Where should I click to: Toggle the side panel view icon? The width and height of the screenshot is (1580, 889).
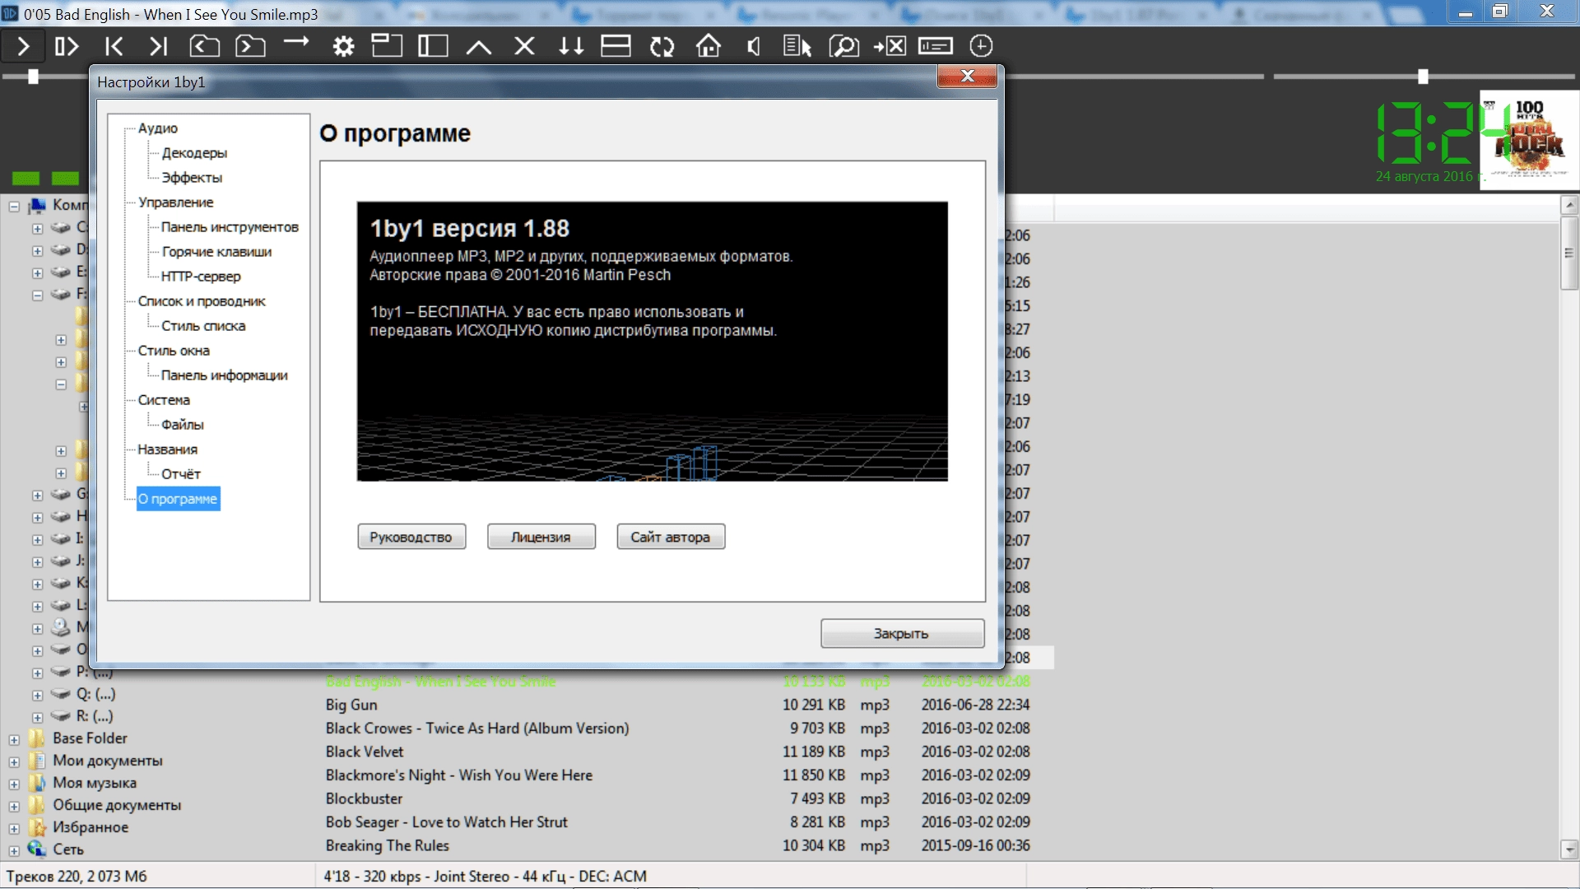433,46
